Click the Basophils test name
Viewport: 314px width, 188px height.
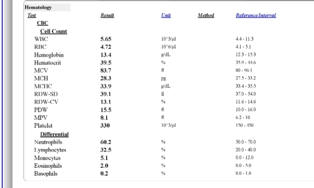[x=46, y=174]
